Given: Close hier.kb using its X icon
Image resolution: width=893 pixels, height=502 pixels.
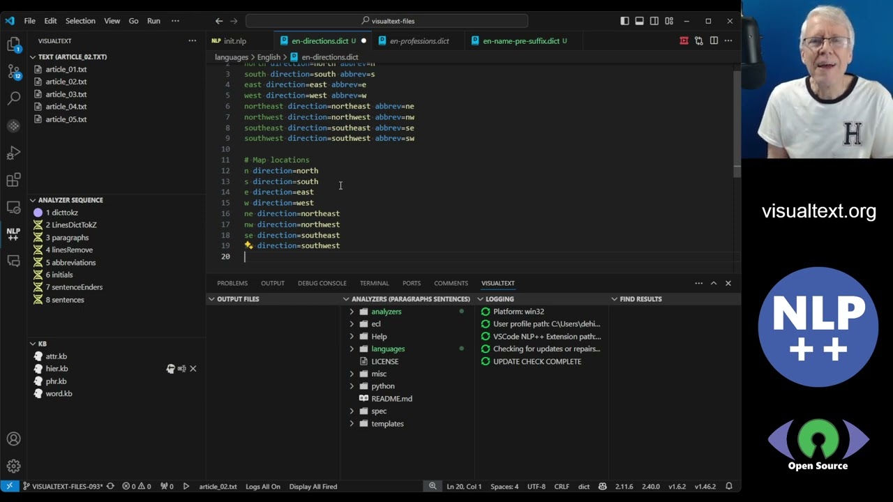Looking at the screenshot, I should pos(193,369).
